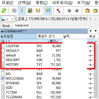Click the unpack files box icon
This screenshot has height=99, width=99.
click(95, 11)
